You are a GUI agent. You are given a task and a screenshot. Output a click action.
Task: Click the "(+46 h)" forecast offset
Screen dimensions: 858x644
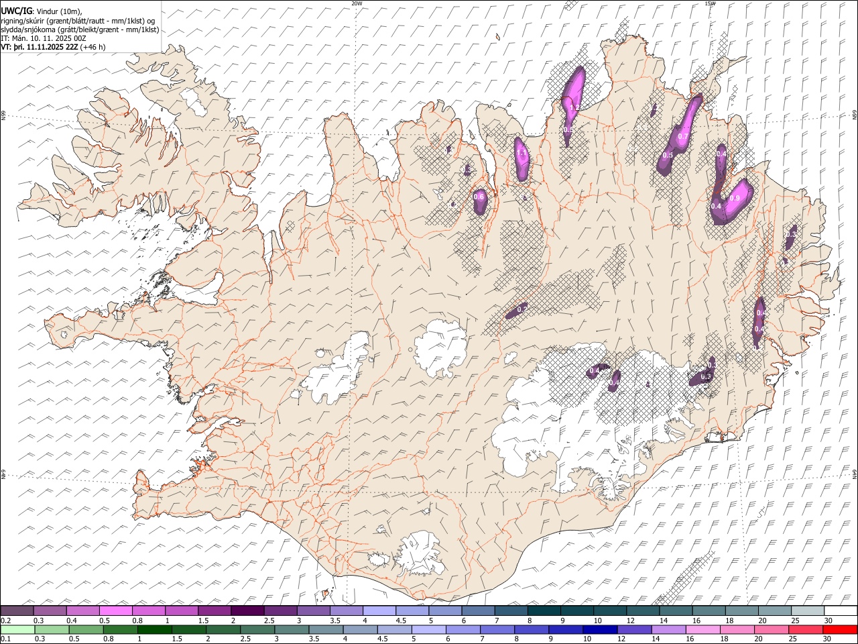(93, 47)
